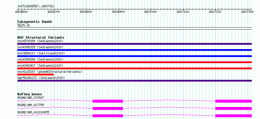
Task: Click the NSUN2|NR_037947 transcript label
Action: point(31,98)
